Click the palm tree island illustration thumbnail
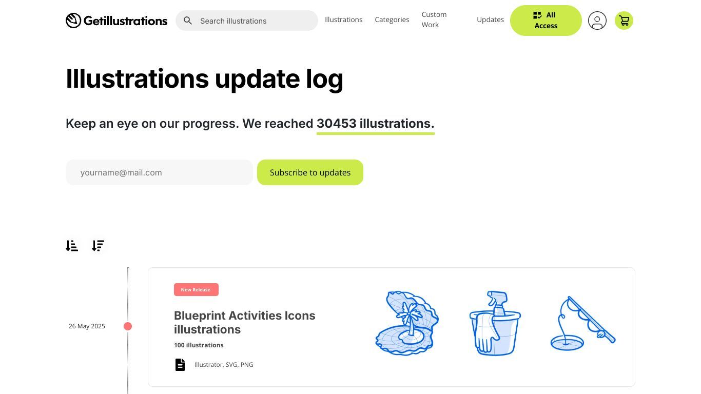This screenshot has height=394, width=701. (407, 323)
